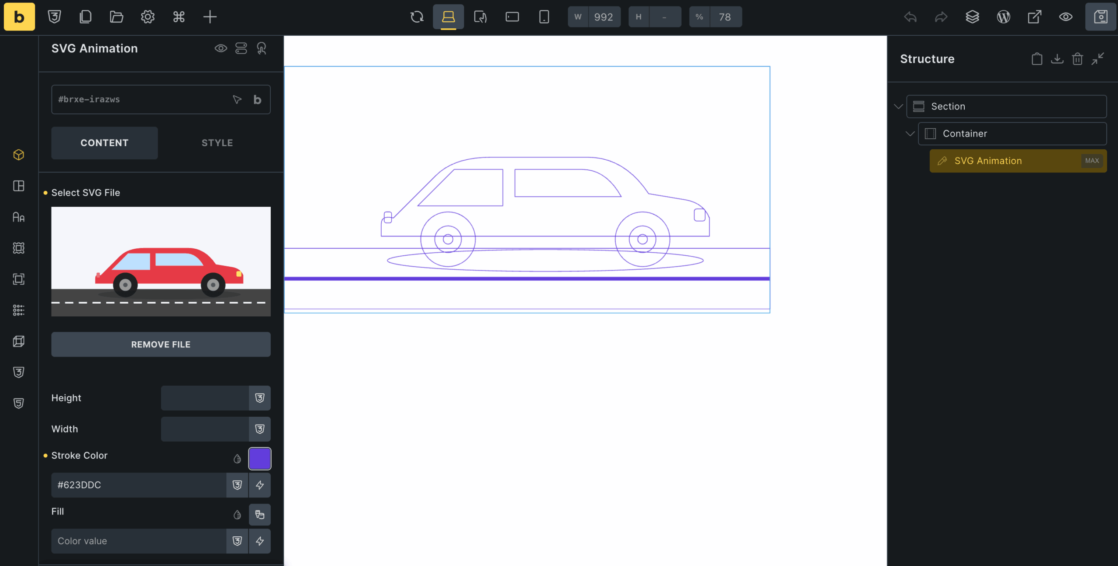Click the REMOVE FILE button
Viewport: 1118px width, 566px height.
coord(161,344)
